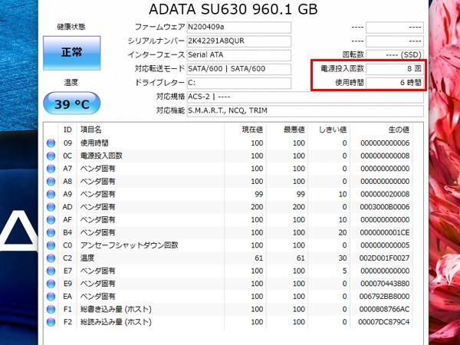The width and height of the screenshot is (460, 345).
Task: Click the blue orb next to AD
Action: tap(51, 207)
